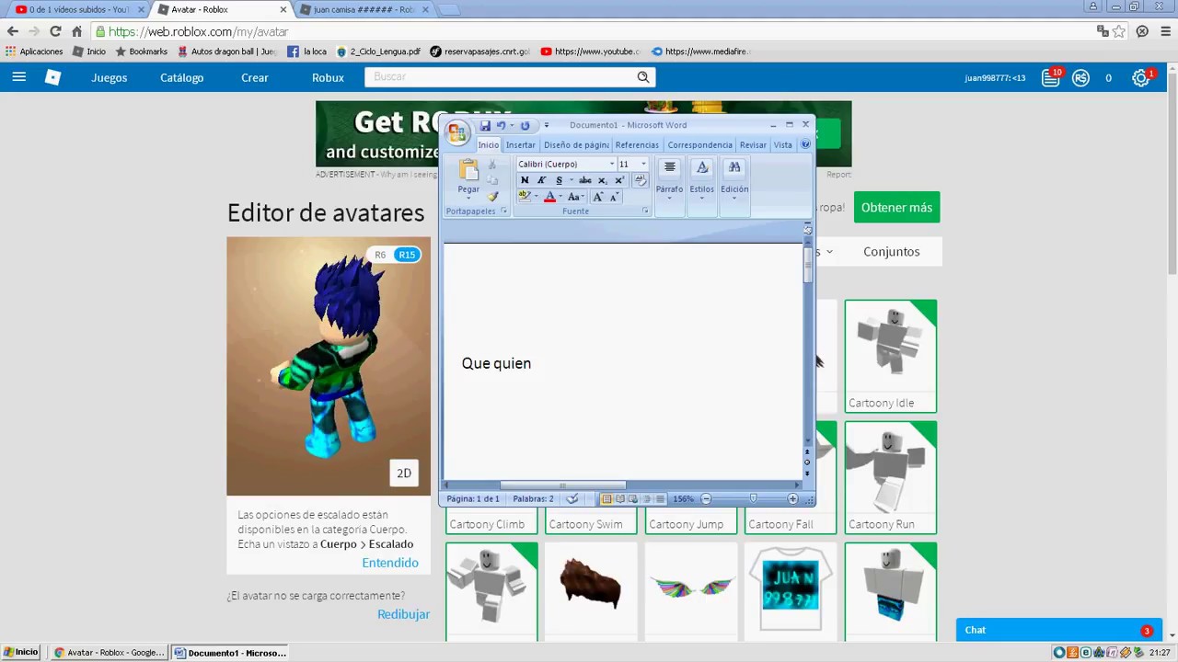
Task: Open the Insertar ribbon tab
Action: pos(520,145)
